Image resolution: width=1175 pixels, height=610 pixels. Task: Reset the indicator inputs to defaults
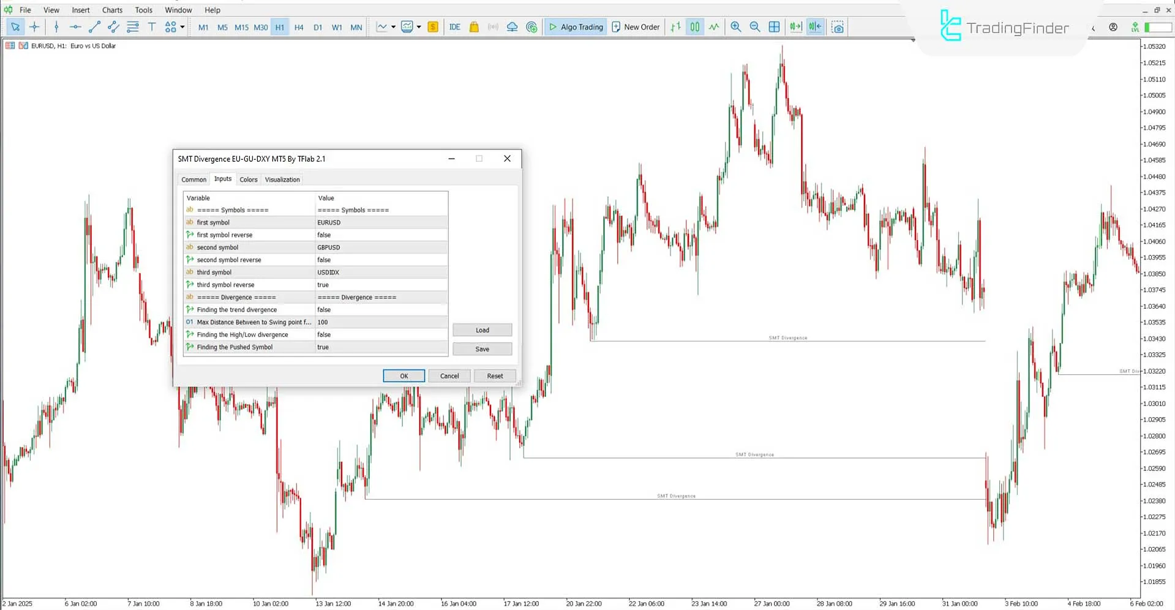click(x=494, y=375)
